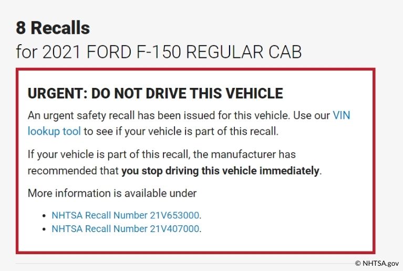Click the 'lookup tool' link text
The image size is (403, 271).
click(54, 131)
